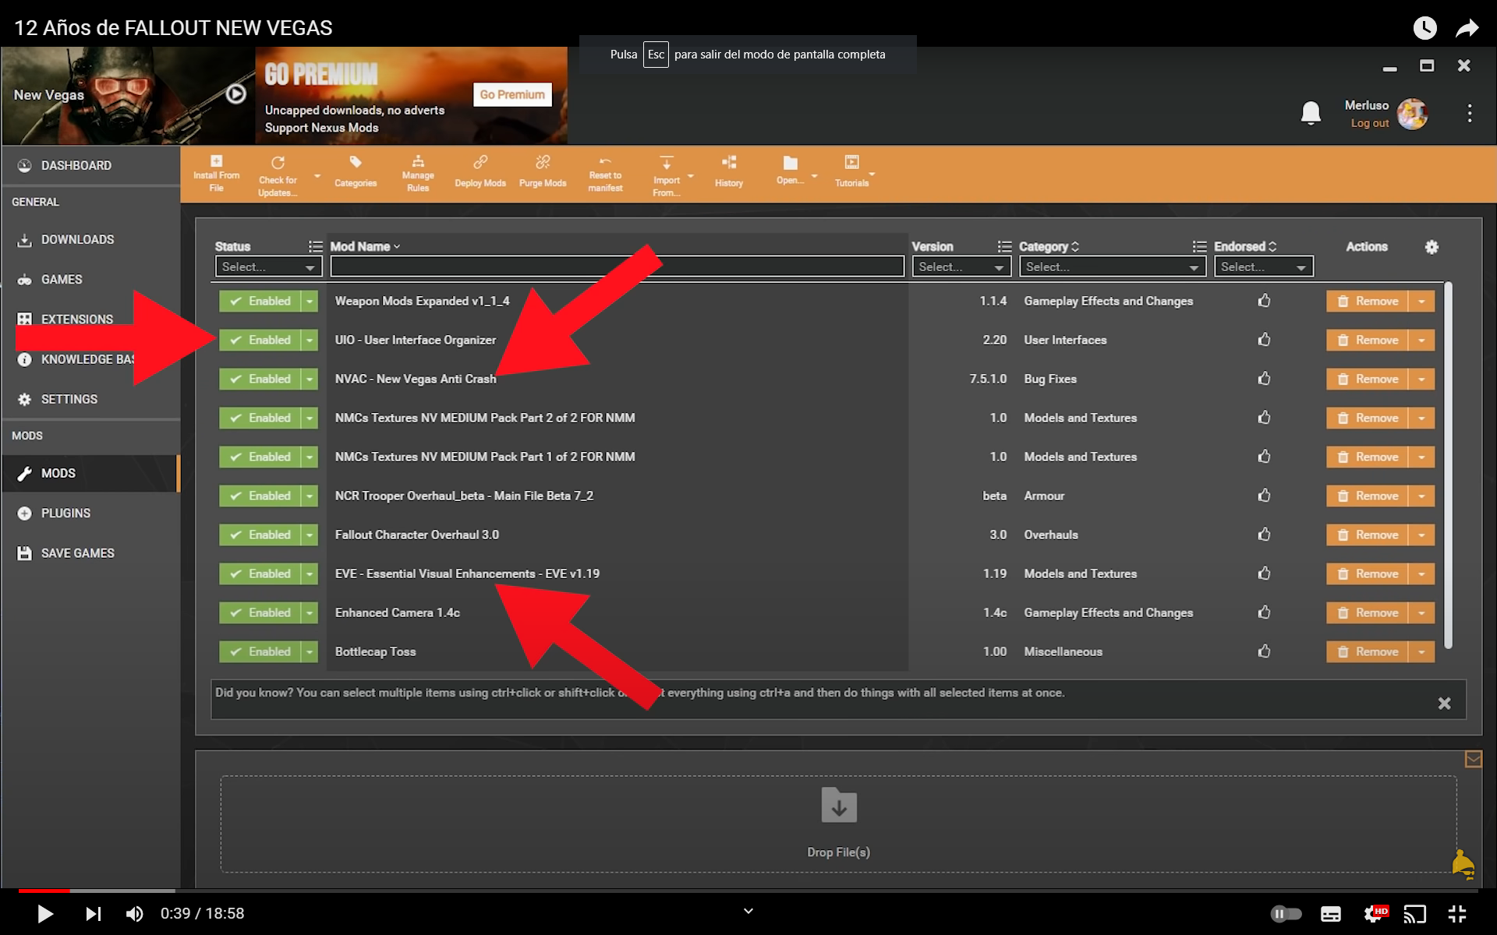Click mod list vertical scrollbar
The height and width of the screenshot is (935, 1497).
click(x=1448, y=465)
